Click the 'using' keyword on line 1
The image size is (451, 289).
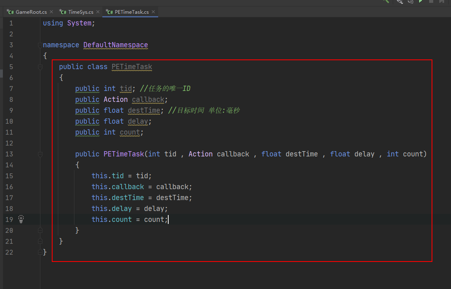pos(53,23)
